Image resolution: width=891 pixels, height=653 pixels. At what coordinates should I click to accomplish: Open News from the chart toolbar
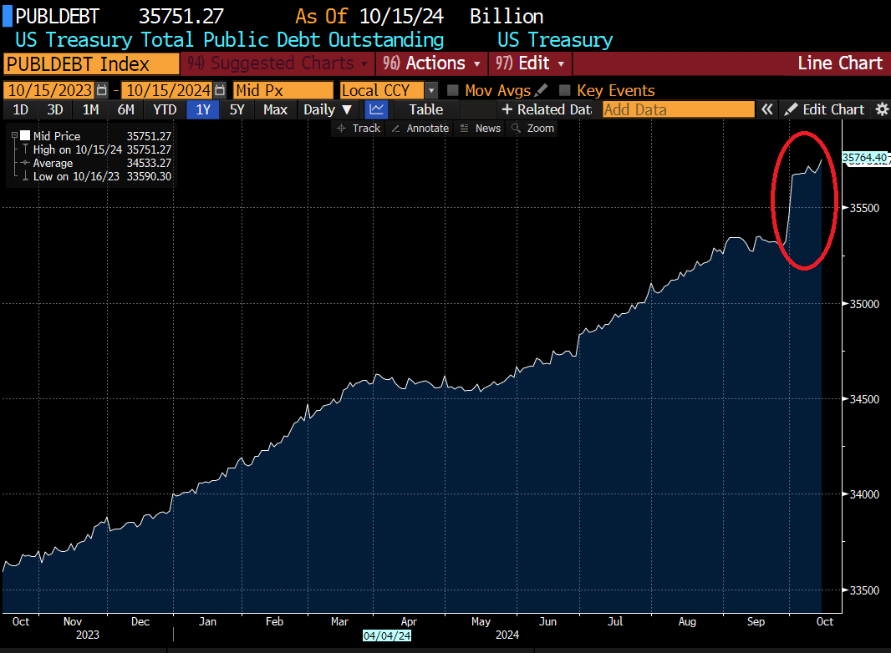tap(480, 128)
